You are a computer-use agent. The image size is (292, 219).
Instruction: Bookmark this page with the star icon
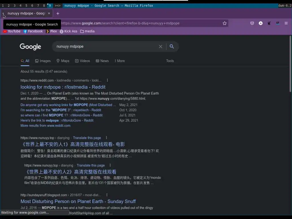tap(225, 23)
